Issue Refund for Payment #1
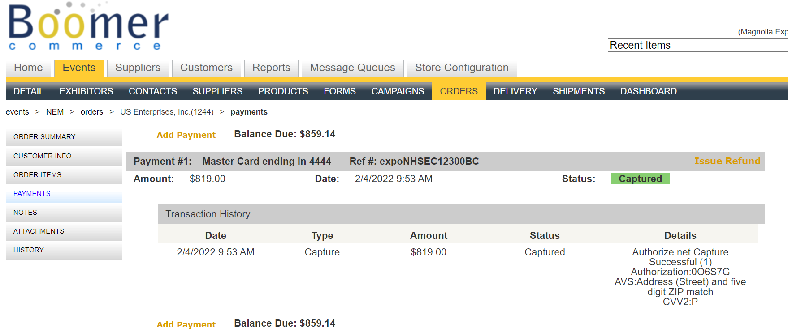Screen dimensions: 788x336 click(x=727, y=161)
